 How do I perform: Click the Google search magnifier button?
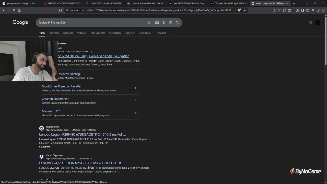click(177, 23)
